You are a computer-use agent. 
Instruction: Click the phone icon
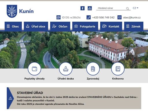[x=88, y=17]
